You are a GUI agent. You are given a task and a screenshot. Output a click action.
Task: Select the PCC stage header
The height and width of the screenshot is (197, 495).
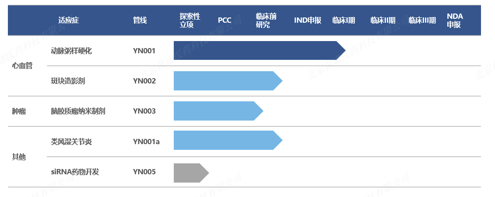click(x=225, y=21)
